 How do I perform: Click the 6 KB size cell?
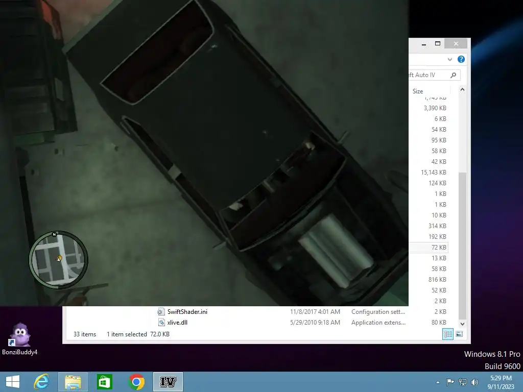pyautogui.click(x=440, y=118)
